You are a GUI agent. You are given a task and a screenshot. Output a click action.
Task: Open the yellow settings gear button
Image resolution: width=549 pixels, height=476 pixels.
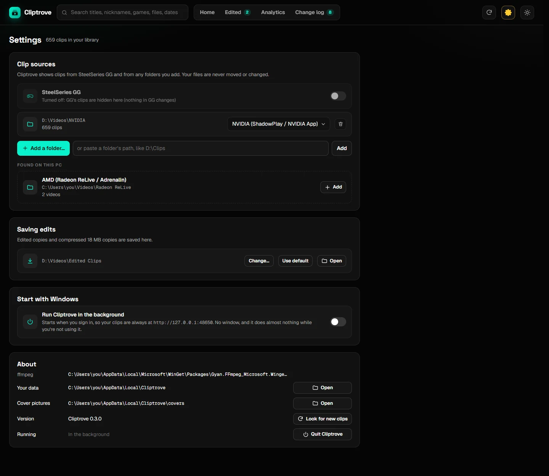click(508, 13)
